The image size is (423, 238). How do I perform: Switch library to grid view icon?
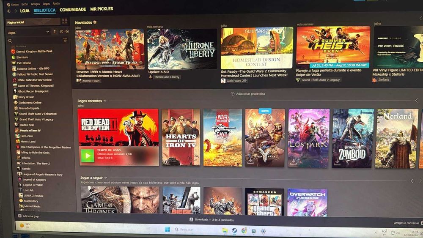(x=65, y=21)
